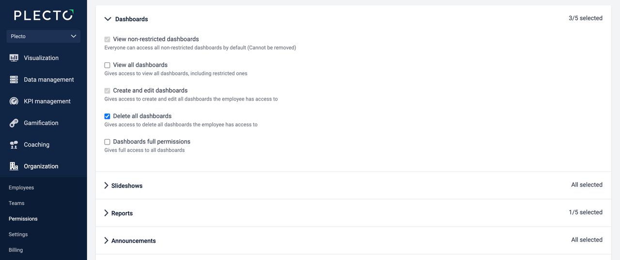
Task: Open the Plecto organization dropdown
Action: pyautogui.click(x=44, y=36)
